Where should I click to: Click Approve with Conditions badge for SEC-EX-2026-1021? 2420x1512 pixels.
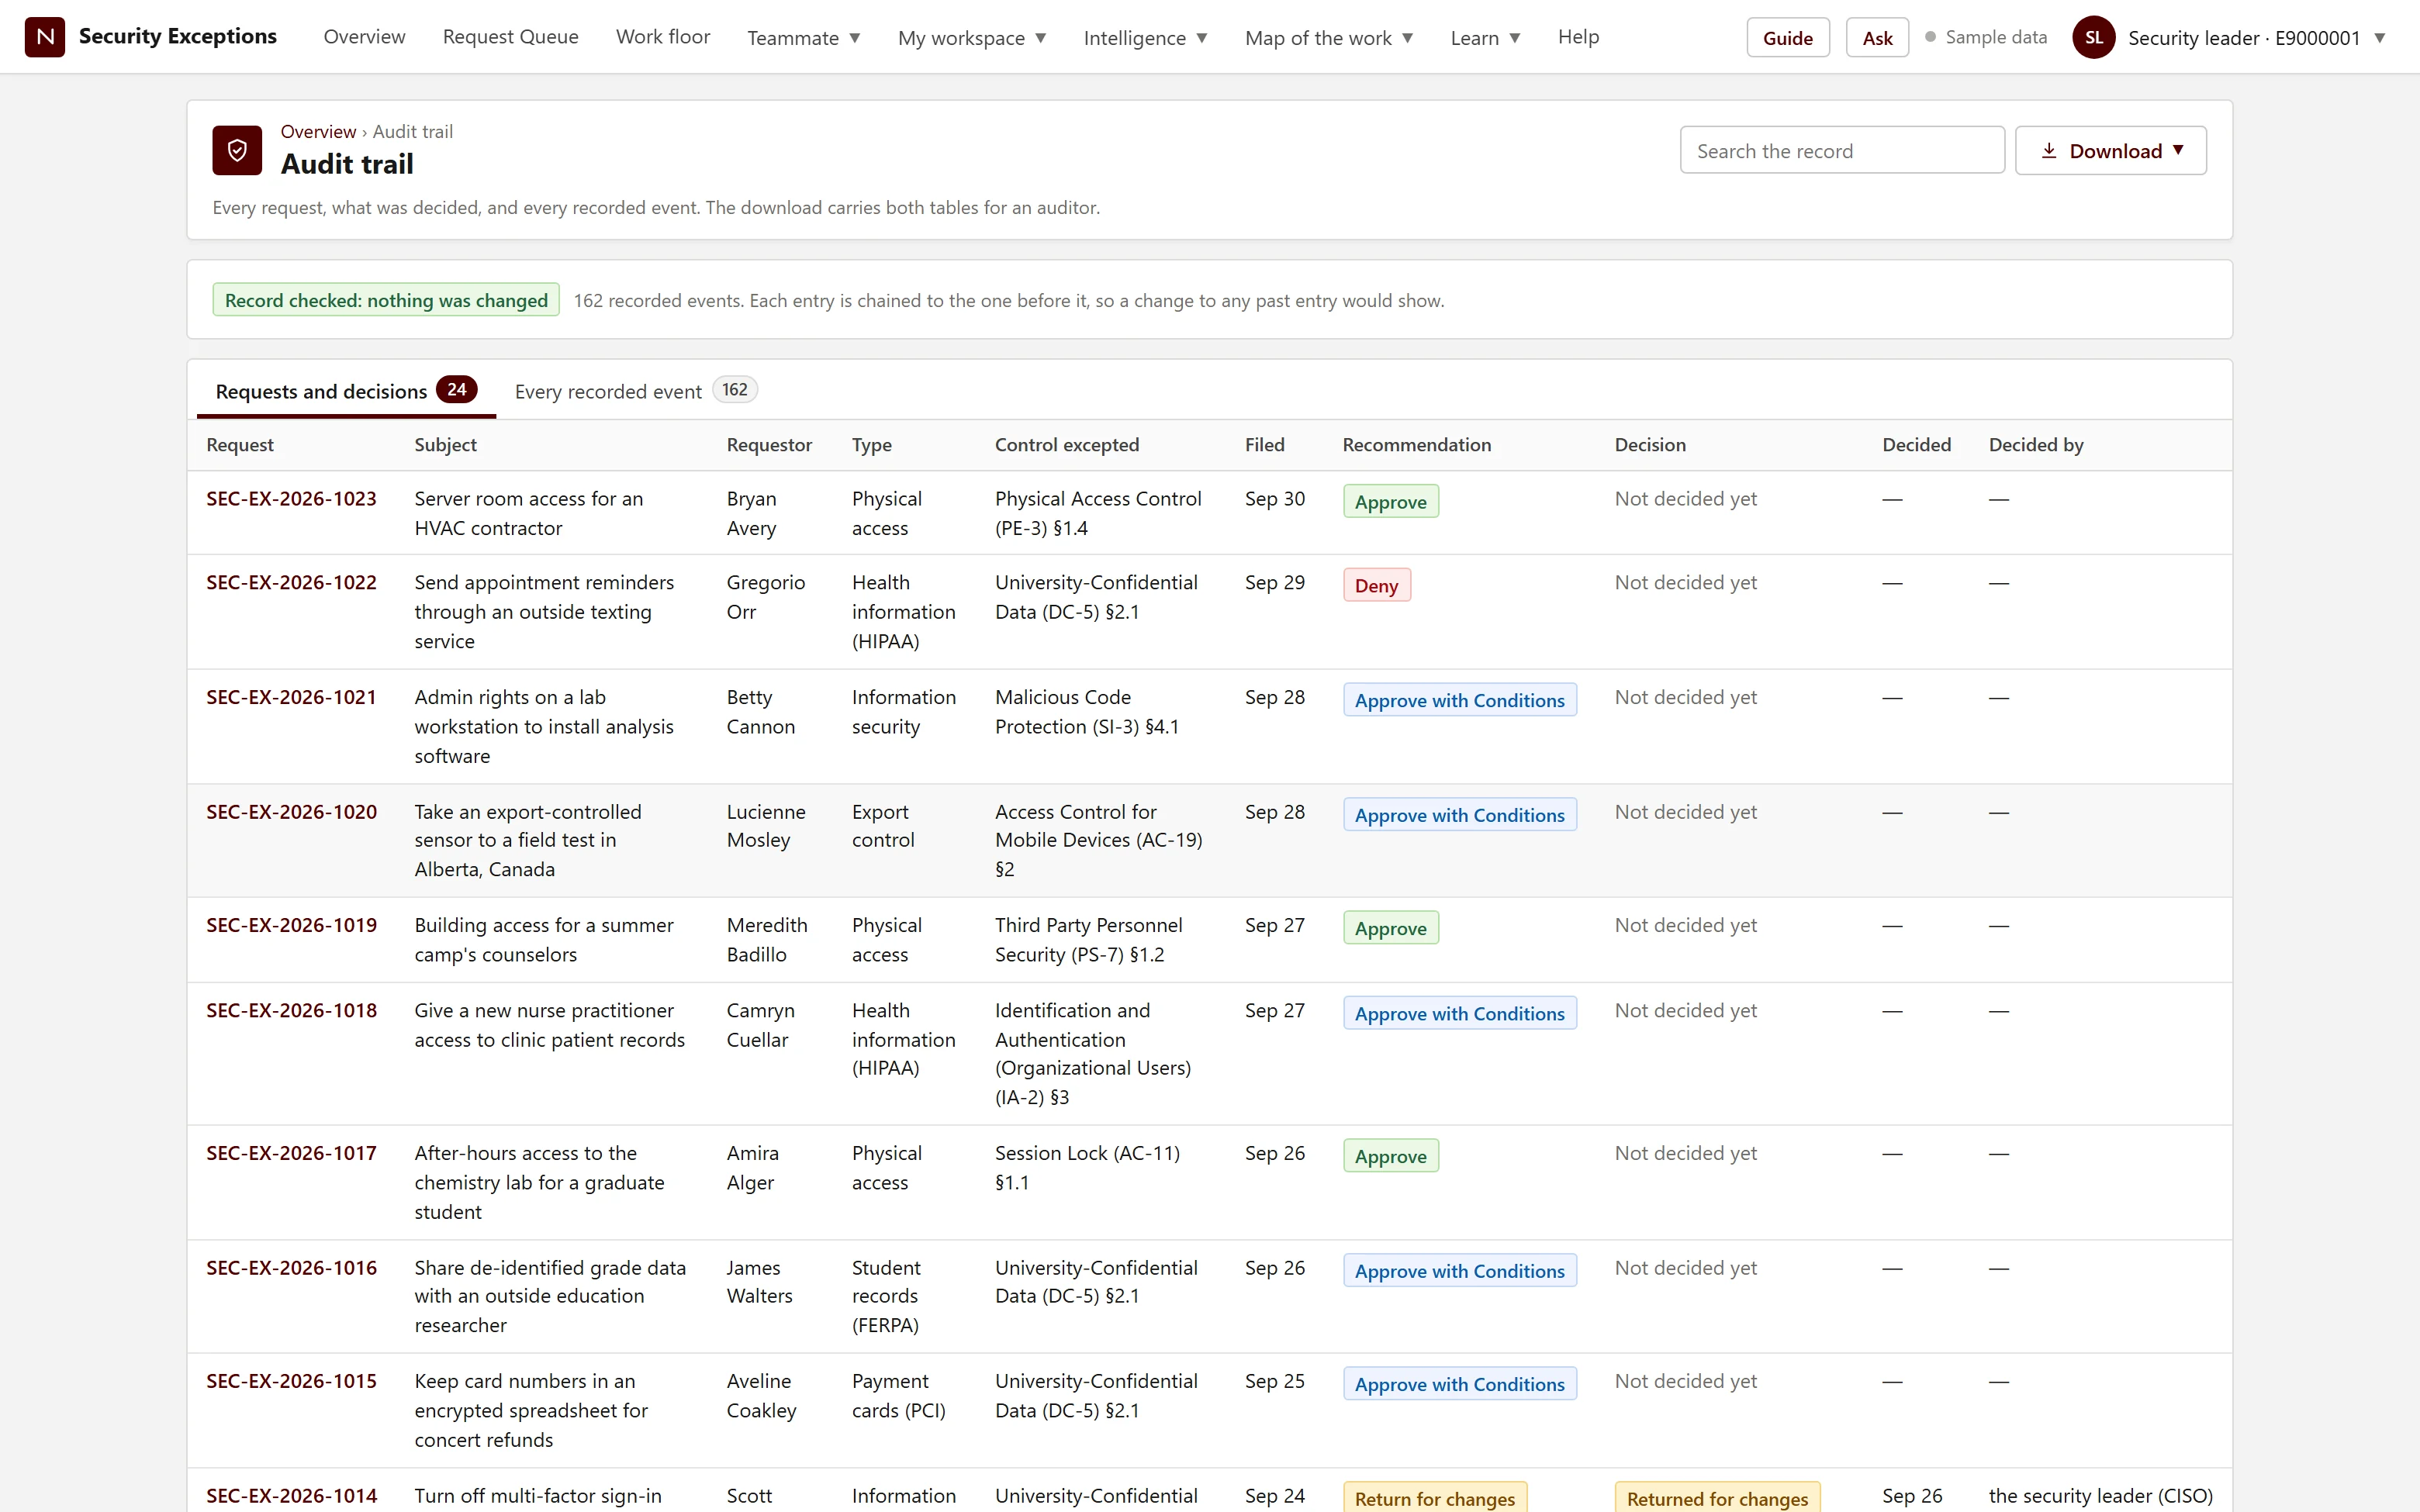(1459, 700)
